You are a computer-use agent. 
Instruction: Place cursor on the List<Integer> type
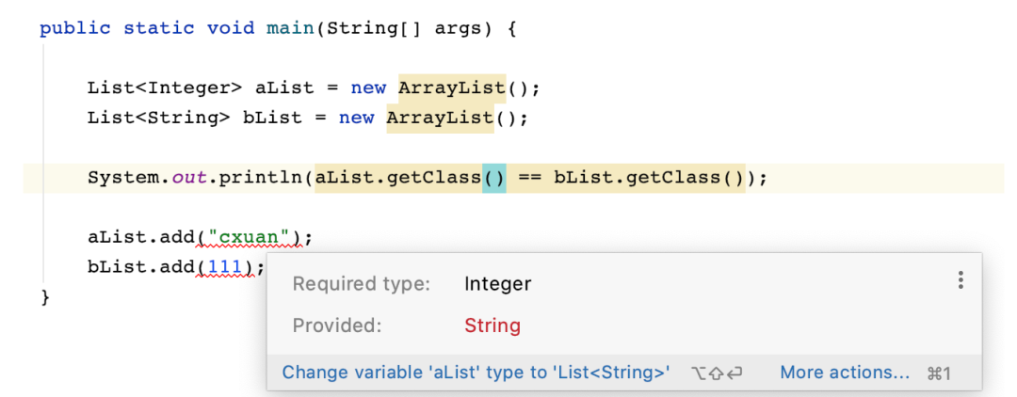[x=165, y=87]
